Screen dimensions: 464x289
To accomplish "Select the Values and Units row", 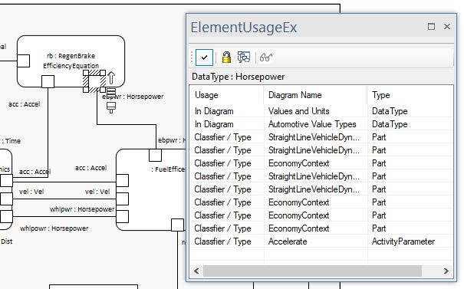I will pos(321,111).
